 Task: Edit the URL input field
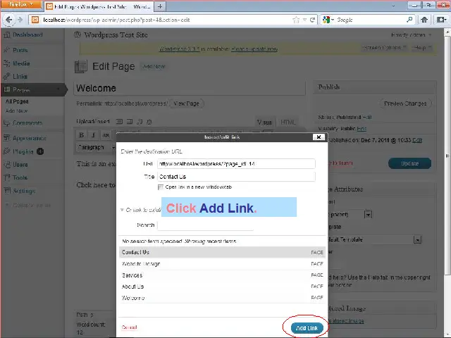236,164
